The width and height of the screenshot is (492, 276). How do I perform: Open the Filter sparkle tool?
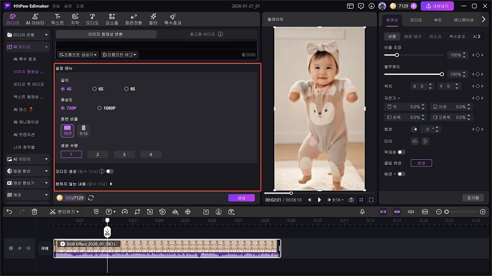(x=153, y=19)
